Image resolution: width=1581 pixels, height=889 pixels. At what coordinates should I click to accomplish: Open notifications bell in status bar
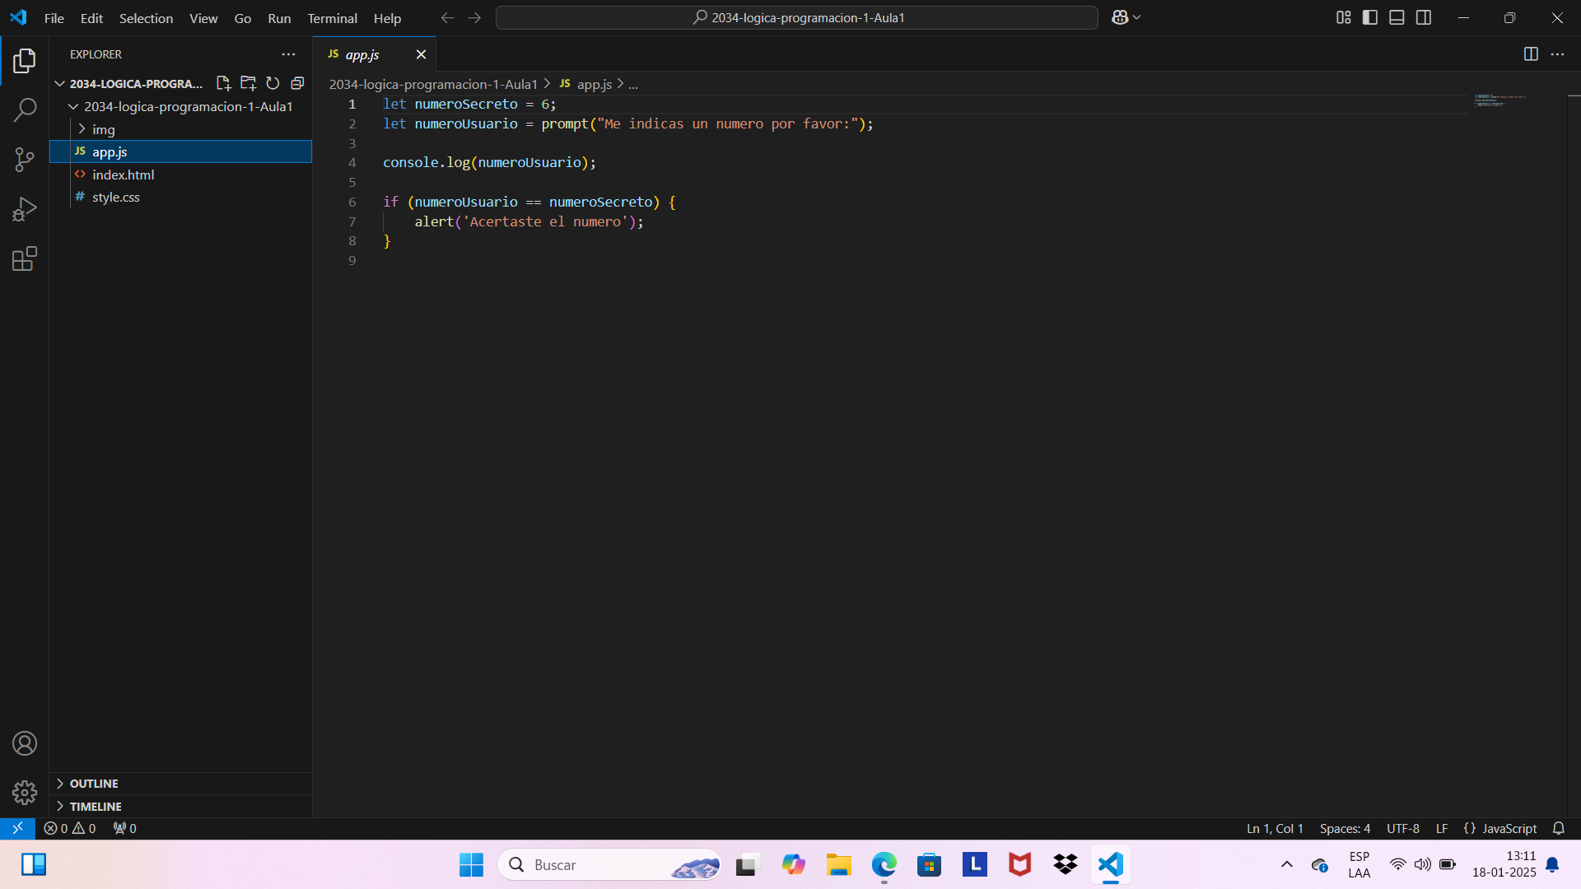pos(1558,828)
